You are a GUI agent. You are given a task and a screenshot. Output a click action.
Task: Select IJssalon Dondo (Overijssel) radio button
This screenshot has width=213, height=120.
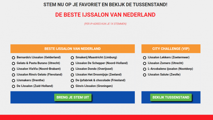coord(72,69)
